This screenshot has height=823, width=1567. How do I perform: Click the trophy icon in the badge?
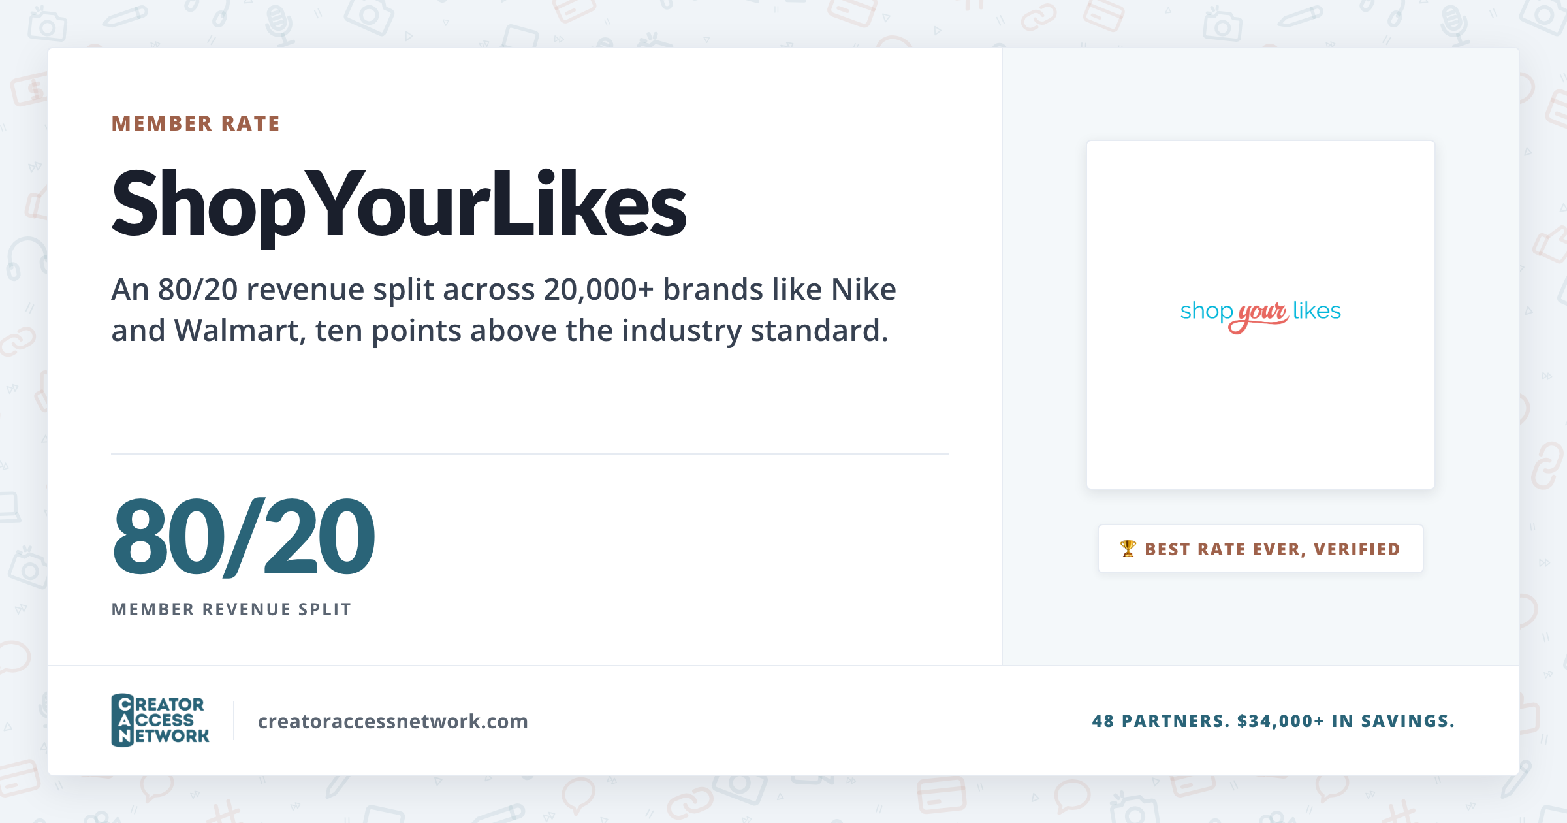click(x=1128, y=549)
